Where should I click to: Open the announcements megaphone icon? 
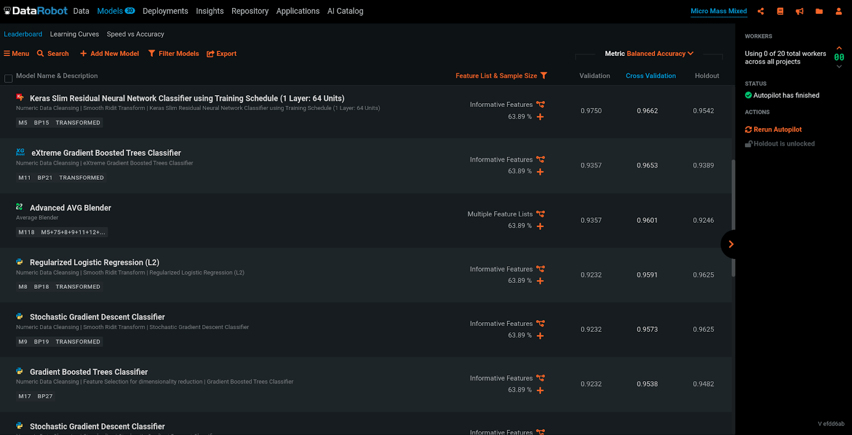pos(800,11)
